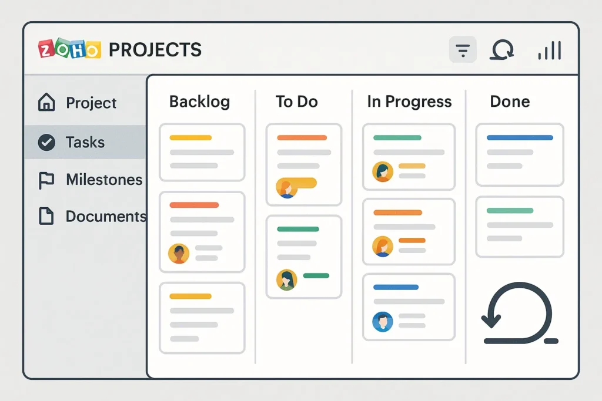Click the refresh icon in header
Image resolution: width=602 pixels, height=401 pixels.
click(501, 50)
